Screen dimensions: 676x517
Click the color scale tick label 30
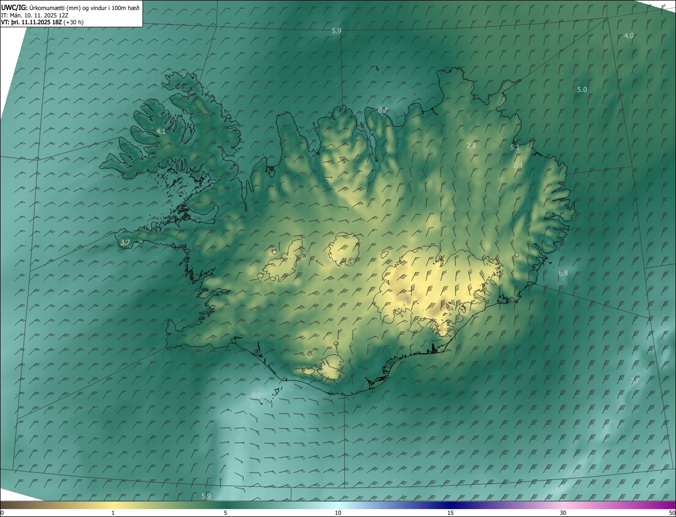coord(563,513)
